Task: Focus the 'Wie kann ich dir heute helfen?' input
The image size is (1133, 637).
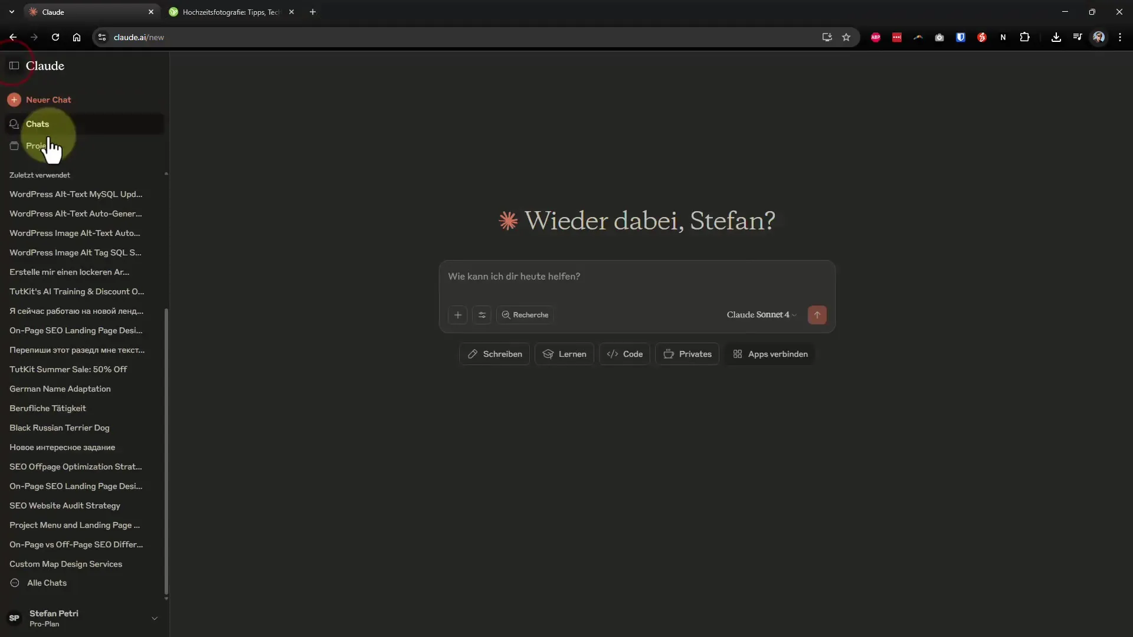Action: tap(637, 277)
